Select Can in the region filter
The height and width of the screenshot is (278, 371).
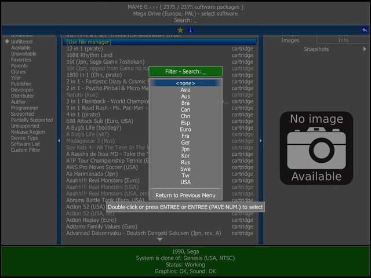tap(185, 109)
